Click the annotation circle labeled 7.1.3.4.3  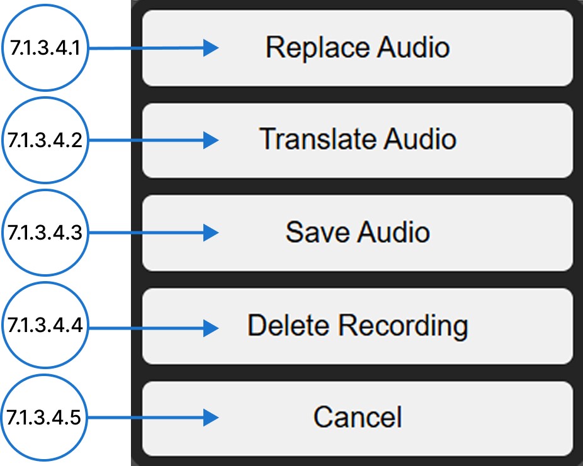coord(45,231)
